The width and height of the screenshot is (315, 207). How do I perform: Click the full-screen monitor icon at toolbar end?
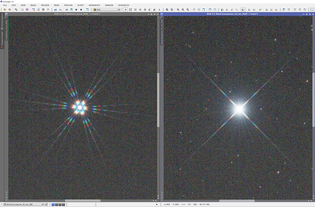(x=312, y=10)
